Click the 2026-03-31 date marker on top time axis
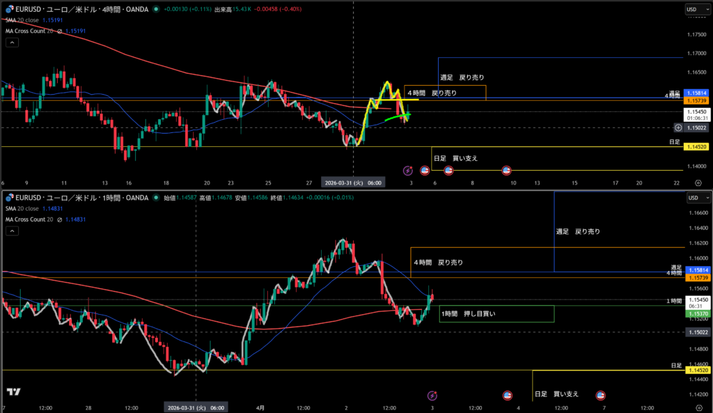Image resolution: width=713 pixels, height=413 pixels. coord(353,182)
